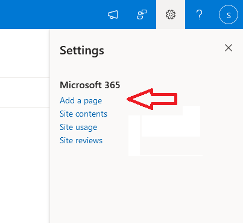Click the red arrow's tip near Add a page

128,99
